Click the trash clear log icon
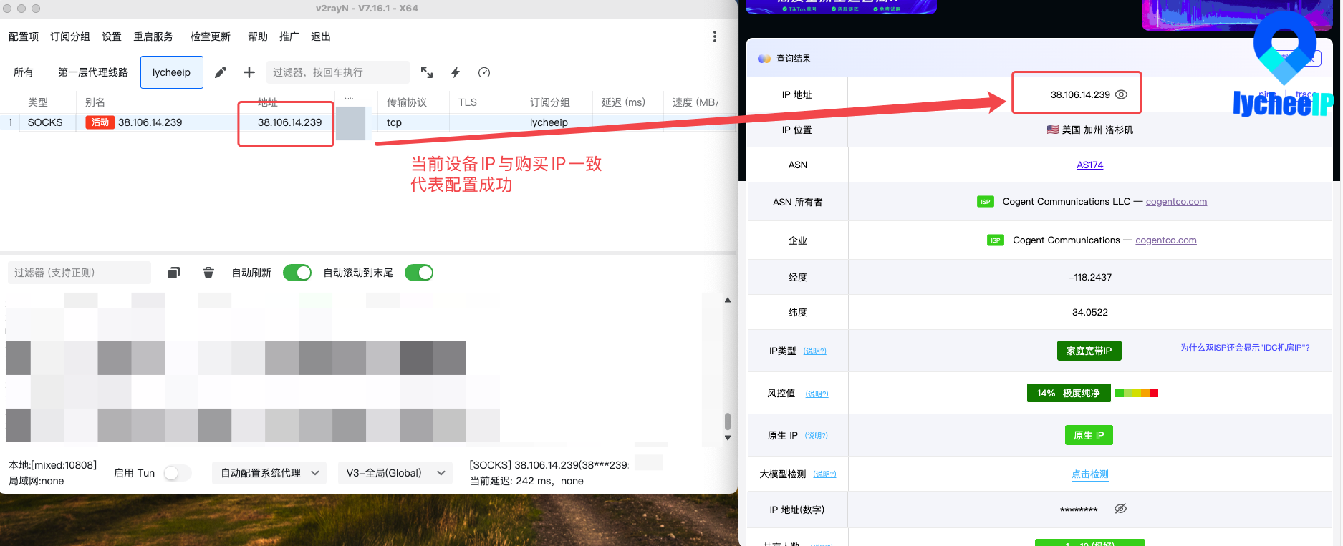The width and height of the screenshot is (1343, 546). coord(208,273)
